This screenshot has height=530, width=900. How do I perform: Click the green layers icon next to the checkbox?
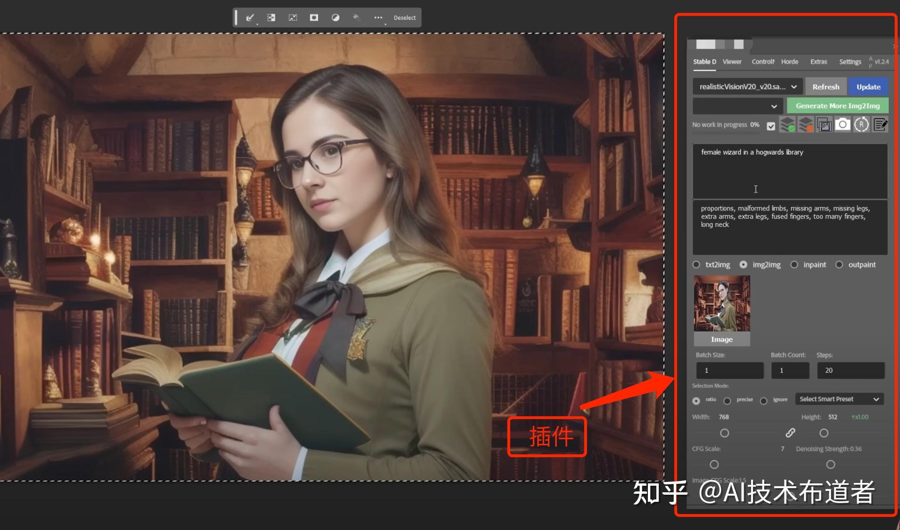click(788, 124)
